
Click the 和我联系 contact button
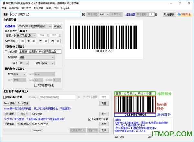[x=185, y=14]
